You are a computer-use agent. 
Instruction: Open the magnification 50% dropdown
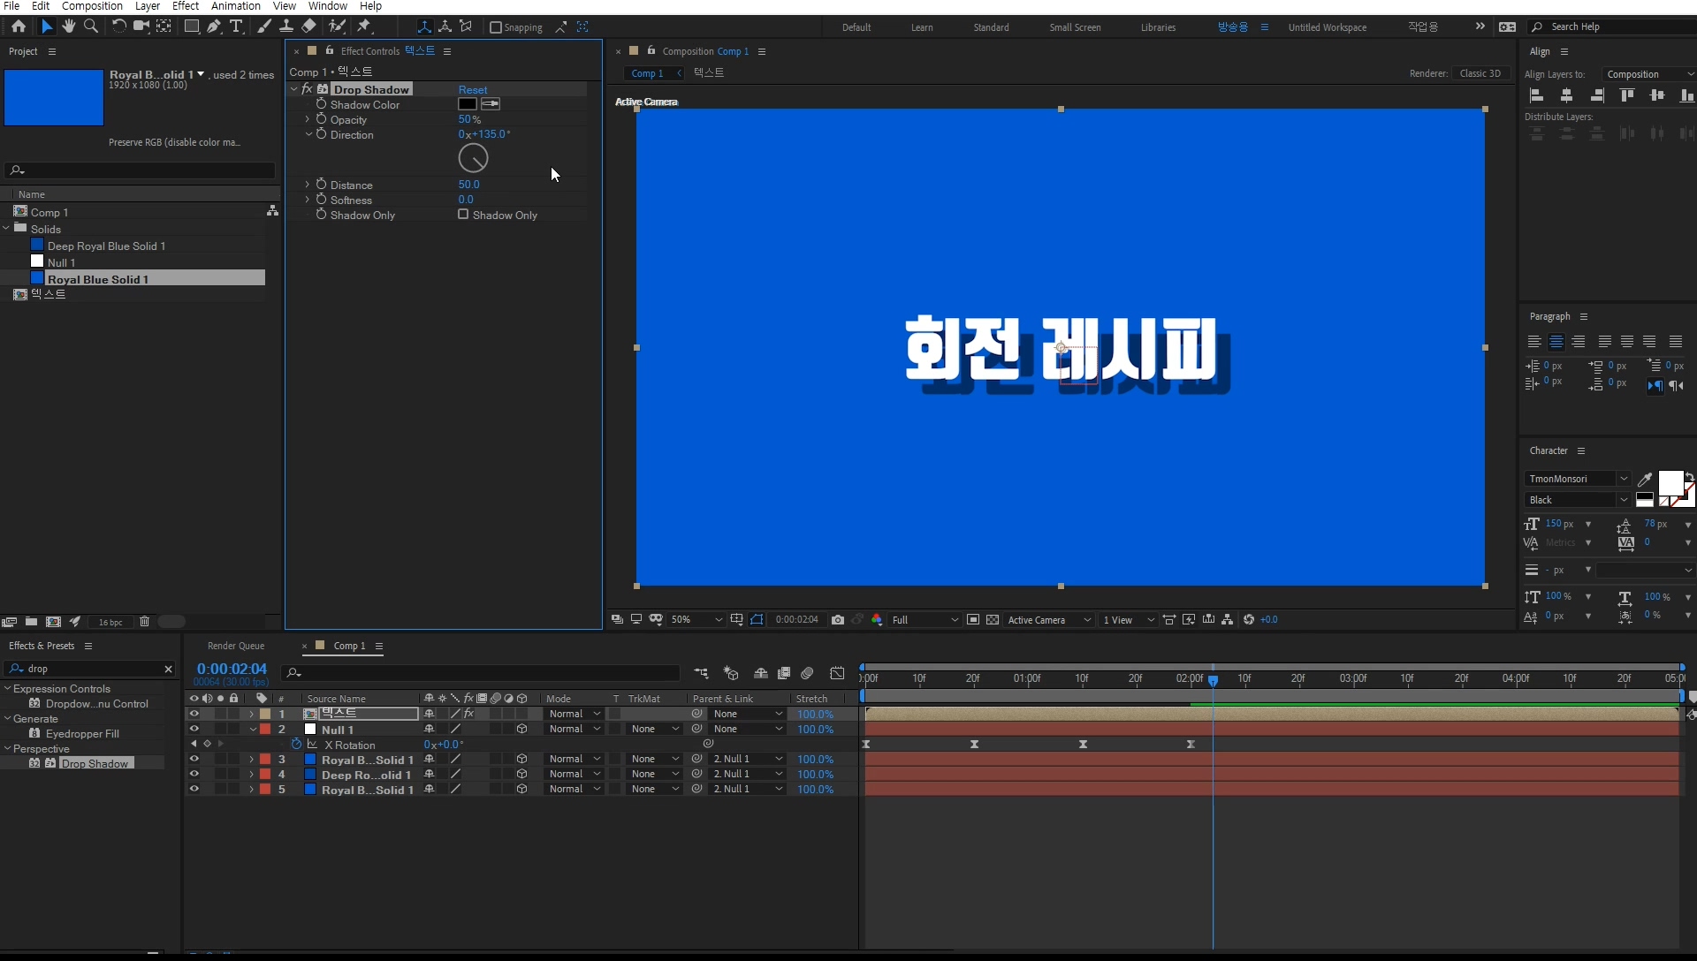pos(696,620)
